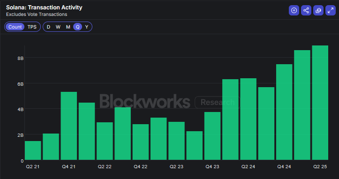
Task: Click the Q2 24 bar
Action: 248,119
